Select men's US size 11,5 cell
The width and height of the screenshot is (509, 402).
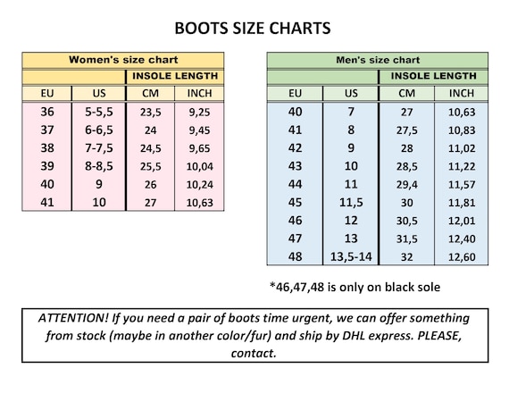(x=351, y=203)
